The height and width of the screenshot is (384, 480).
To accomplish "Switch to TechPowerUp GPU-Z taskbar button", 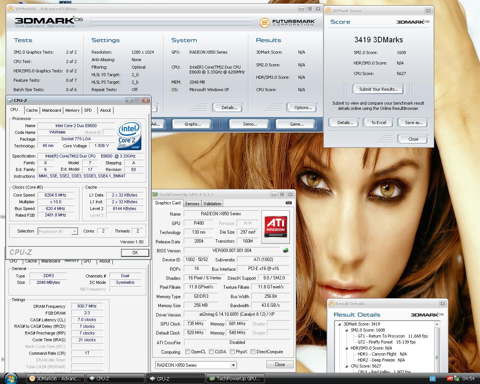I will click(235, 379).
